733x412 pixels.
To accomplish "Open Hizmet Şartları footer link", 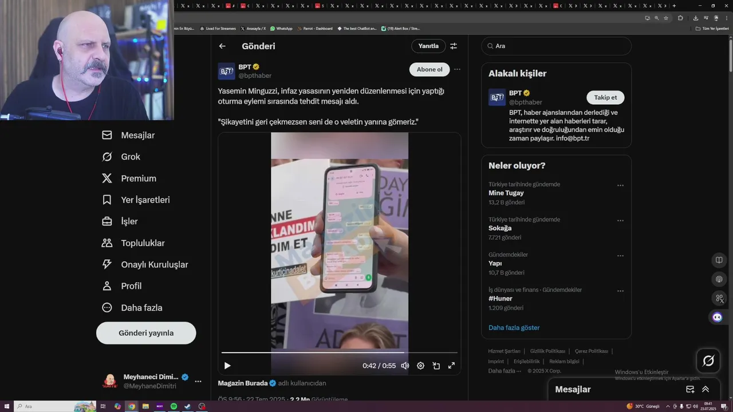I will coord(505,351).
